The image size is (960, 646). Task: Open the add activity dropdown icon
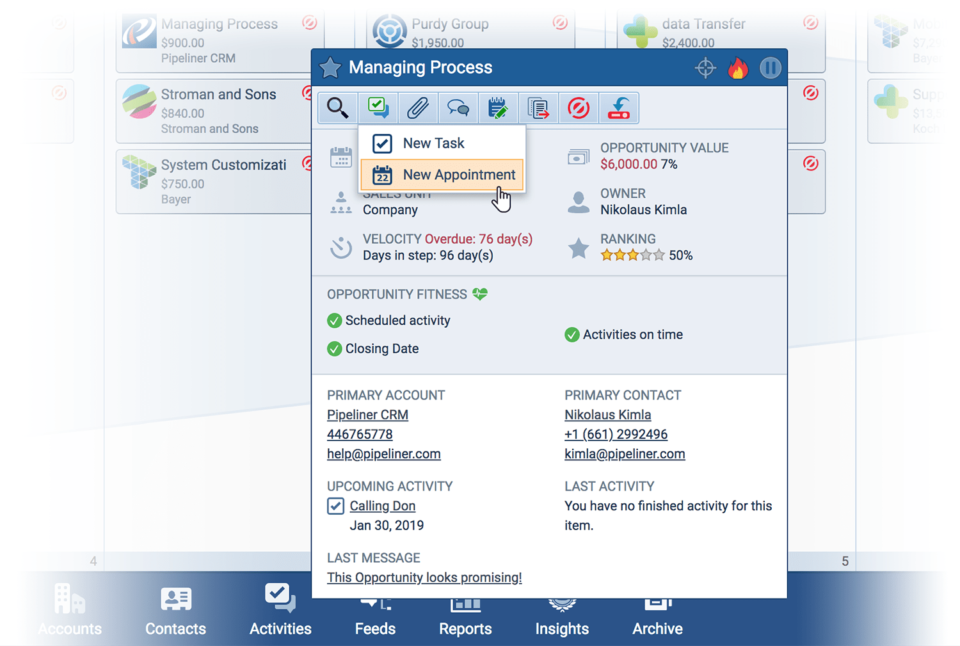pyautogui.click(x=378, y=108)
